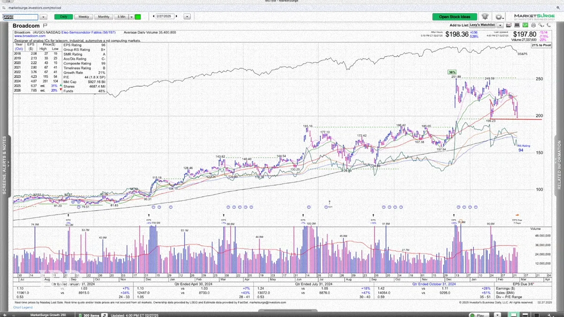Click the symbol input field with AVGO
This screenshot has width=564, height=317.
[21, 16]
